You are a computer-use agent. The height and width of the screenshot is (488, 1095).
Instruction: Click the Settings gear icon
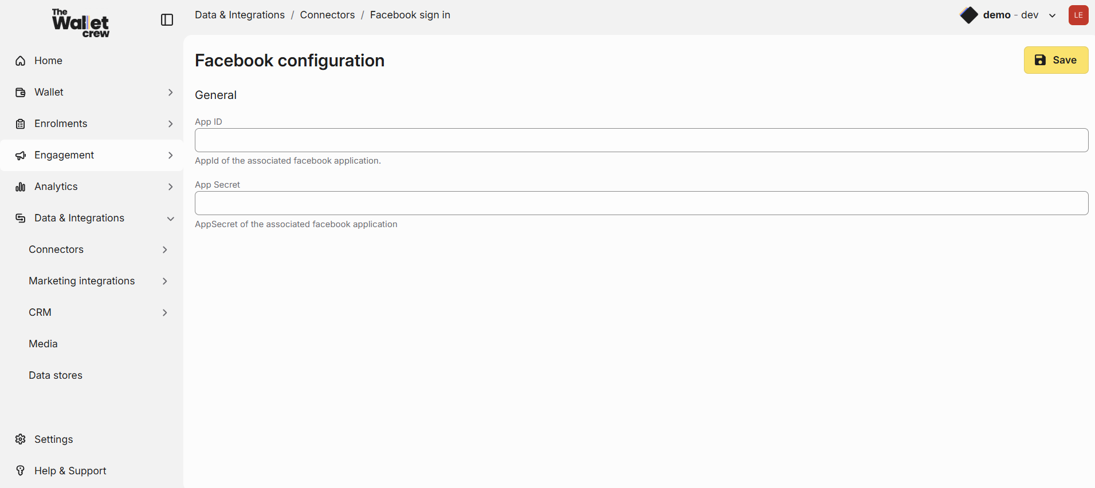click(x=21, y=439)
